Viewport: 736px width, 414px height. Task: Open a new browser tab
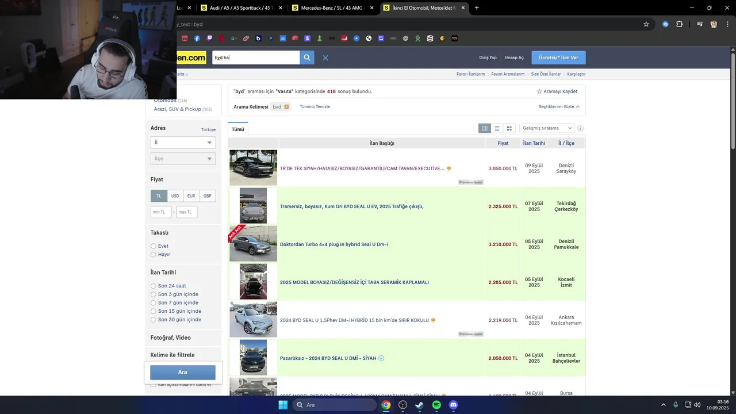click(x=477, y=8)
